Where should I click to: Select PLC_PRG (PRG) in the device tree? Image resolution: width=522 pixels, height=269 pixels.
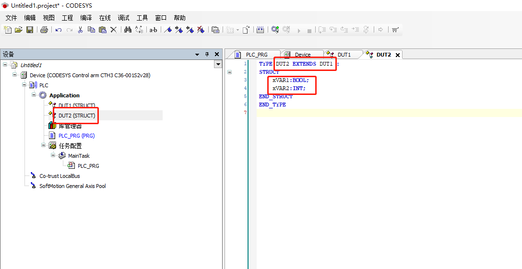pos(77,136)
